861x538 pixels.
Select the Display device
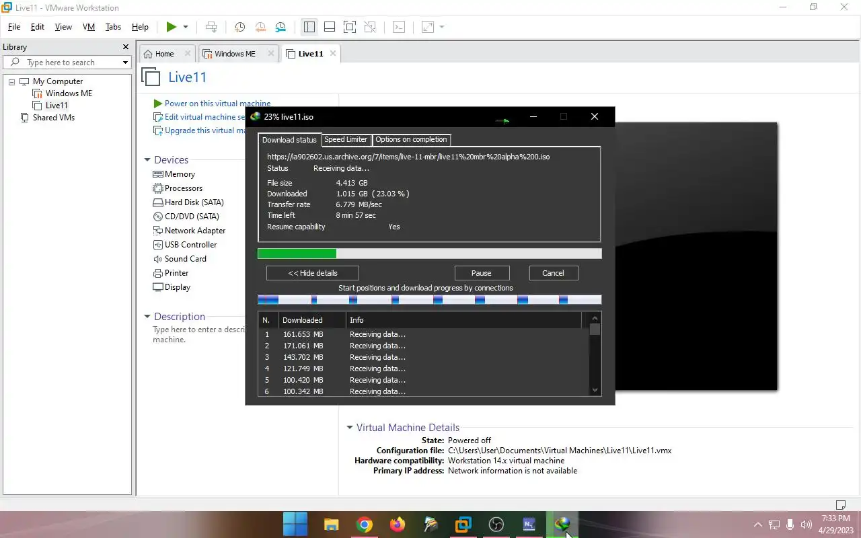point(172,287)
